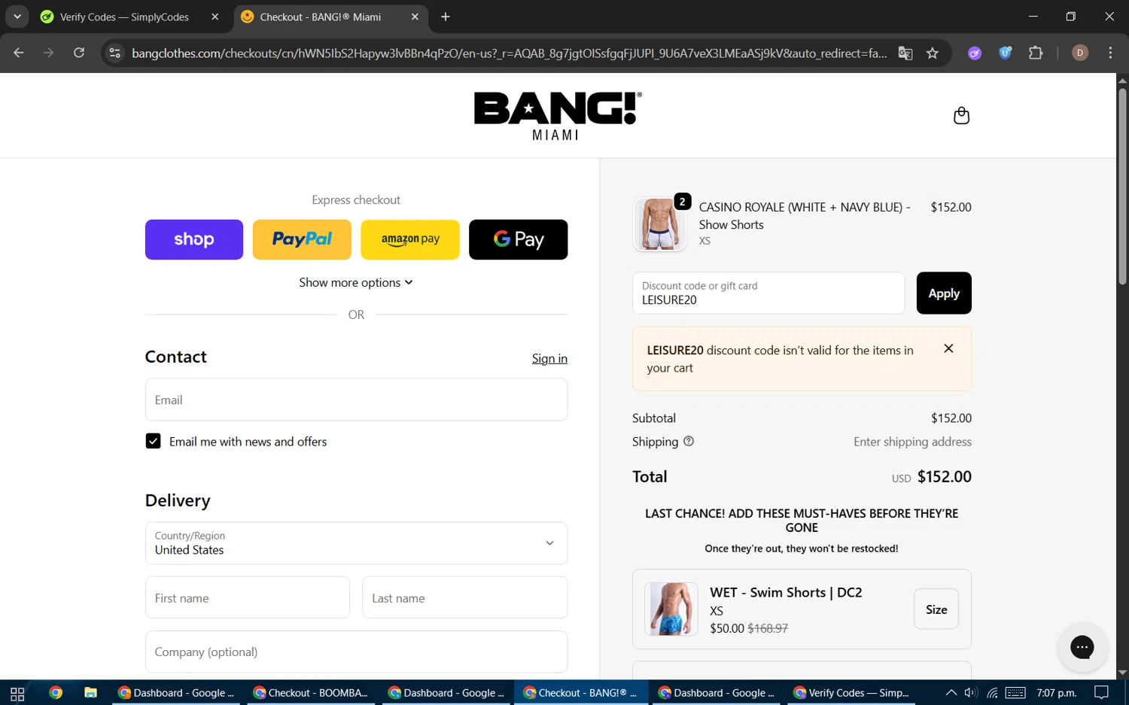Open the Bitwarden shield extension icon
Image resolution: width=1129 pixels, height=705 pixels.
click(1005, 53)
